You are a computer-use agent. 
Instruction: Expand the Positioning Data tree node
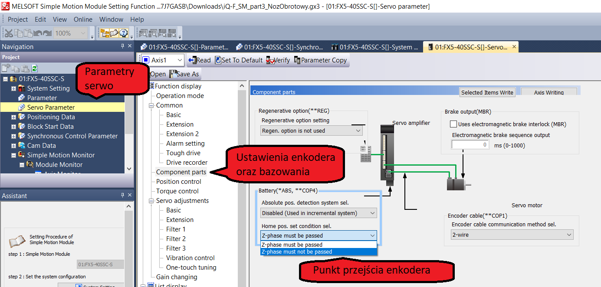[13, 117]
